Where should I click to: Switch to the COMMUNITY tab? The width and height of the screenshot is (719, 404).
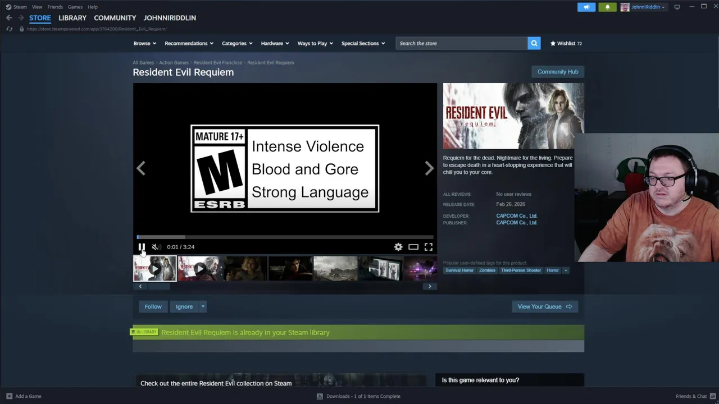tap(115, 18)
